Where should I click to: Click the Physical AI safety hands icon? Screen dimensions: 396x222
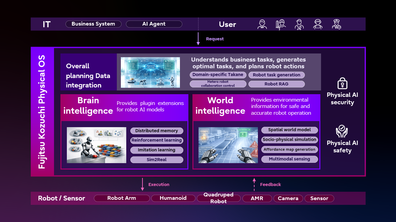click(x=342, y=132)
